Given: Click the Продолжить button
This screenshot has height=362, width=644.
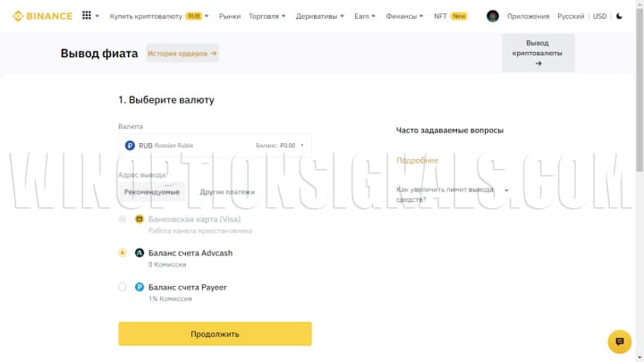Looking at the screenshot, I should [x=215, y=333].
